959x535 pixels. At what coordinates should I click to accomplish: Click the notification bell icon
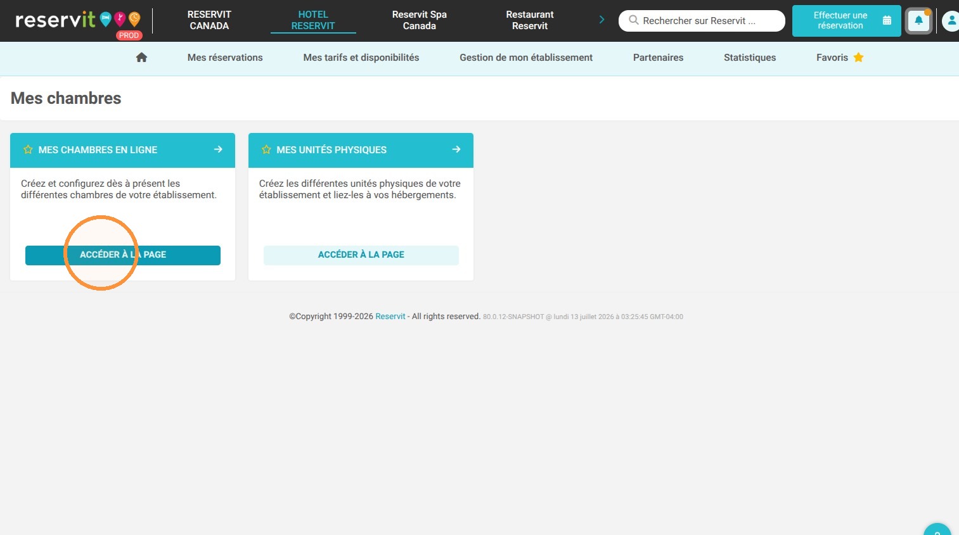(x=918, y=21)
